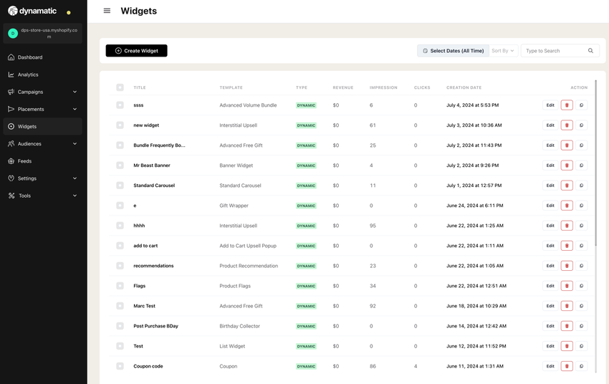Click Edit on the Post Purchase BDay row
This screenshot has height=384, width=609.
pyautogui.click(x=550, y=326)
